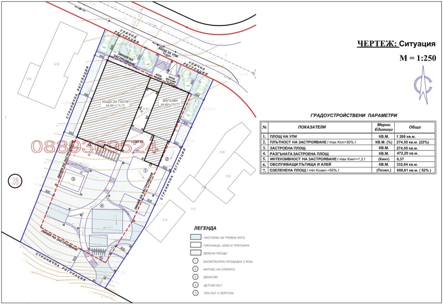Click legend circle 5 for quiet pergola corner
The height and width of the screenshot is (305, 443).
195,293
